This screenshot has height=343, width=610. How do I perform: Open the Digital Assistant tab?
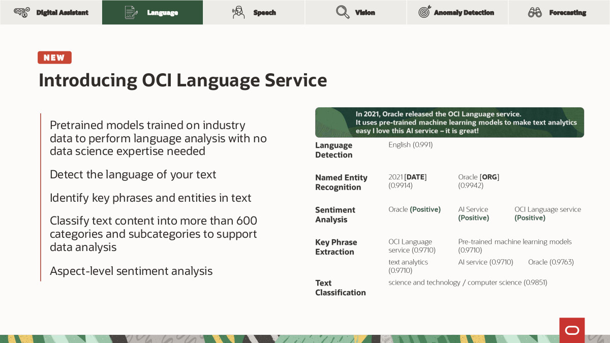point(51,12)
